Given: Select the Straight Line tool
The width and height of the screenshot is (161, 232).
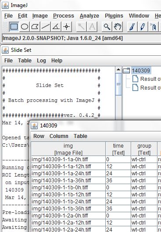Looking at the screenshot, I should [46, 27].
